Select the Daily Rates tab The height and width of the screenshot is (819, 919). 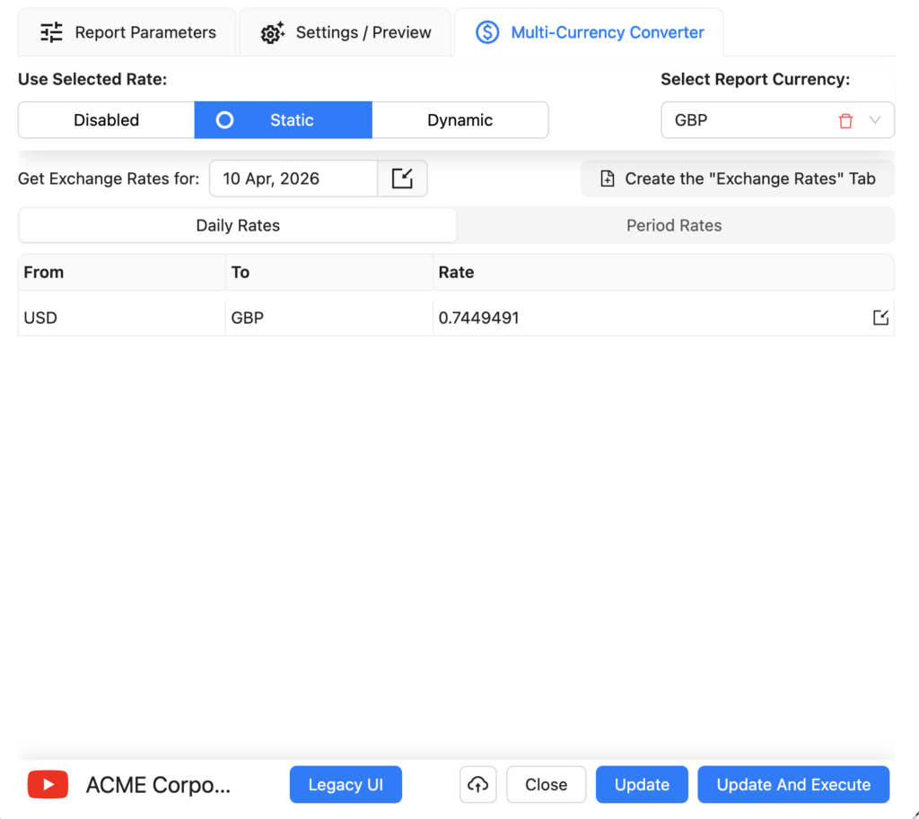(x=238, y=226)
